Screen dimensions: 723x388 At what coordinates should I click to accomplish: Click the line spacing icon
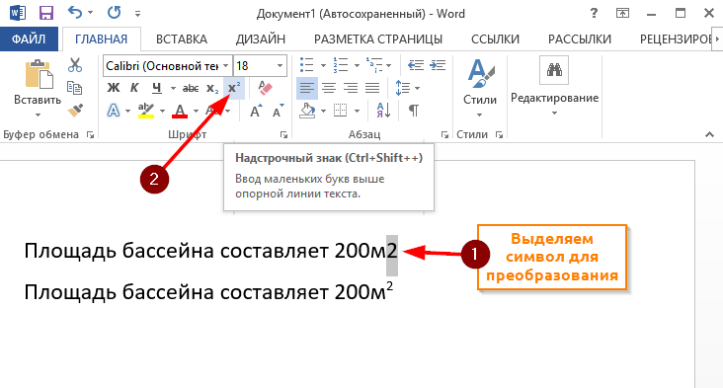pos(403,88)
